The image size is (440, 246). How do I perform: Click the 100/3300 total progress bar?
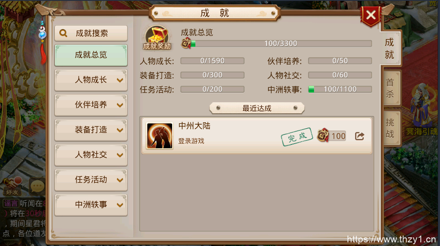pyautogui.click(x=281, y=43)
